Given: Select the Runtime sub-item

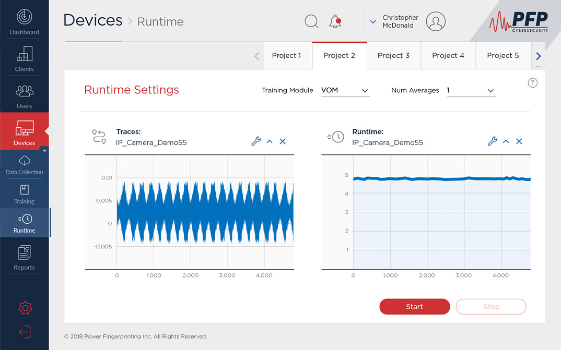Looking at the screenshot, I should pyautogui.click(x=25, y=223).
